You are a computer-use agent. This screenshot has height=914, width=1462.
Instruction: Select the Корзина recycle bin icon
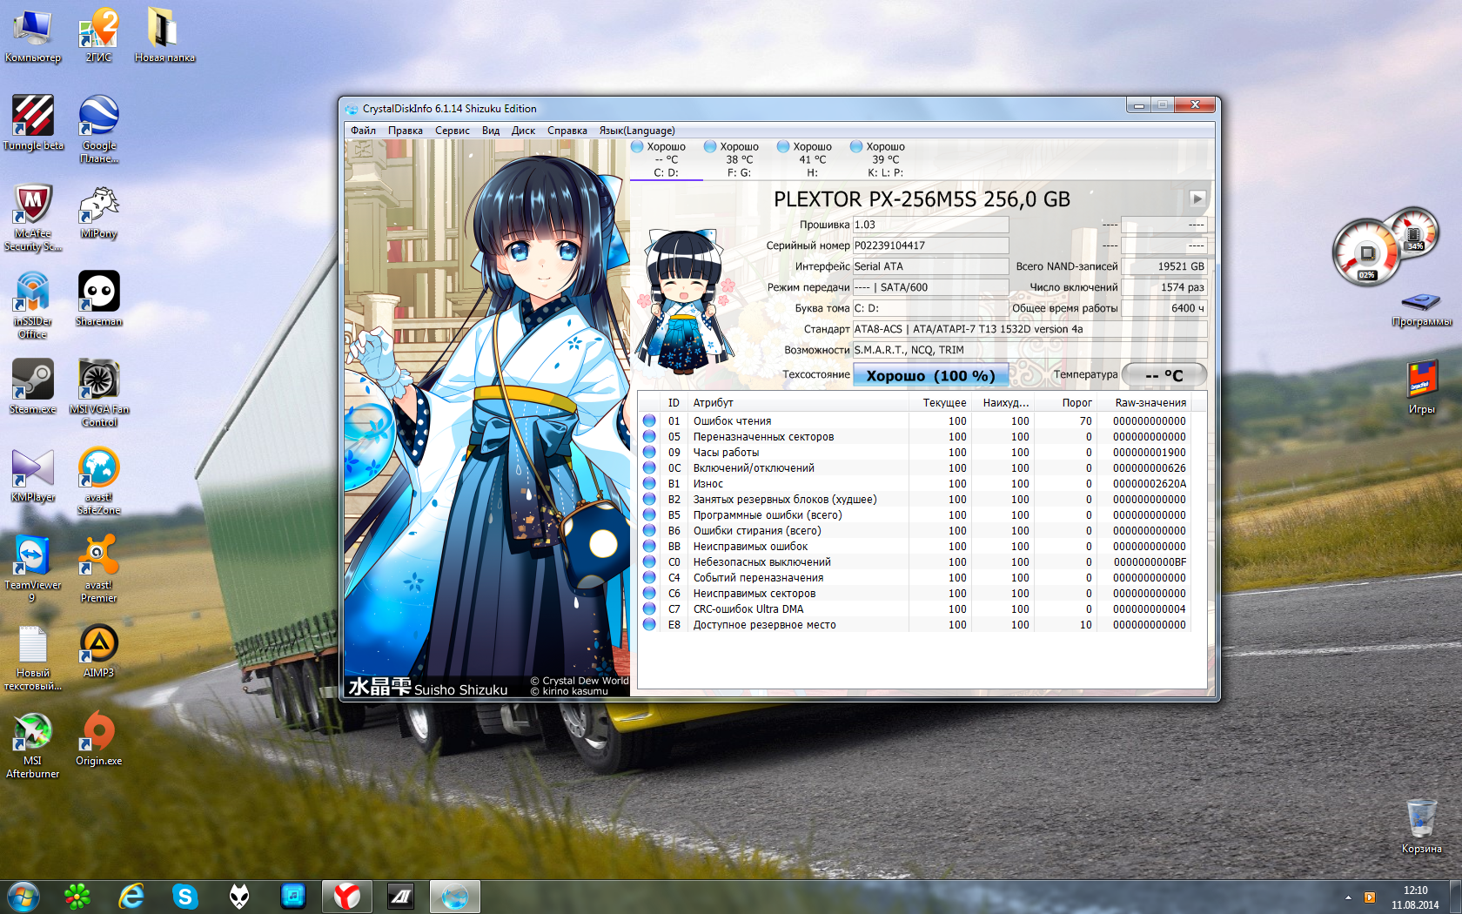coord(1422,826)
